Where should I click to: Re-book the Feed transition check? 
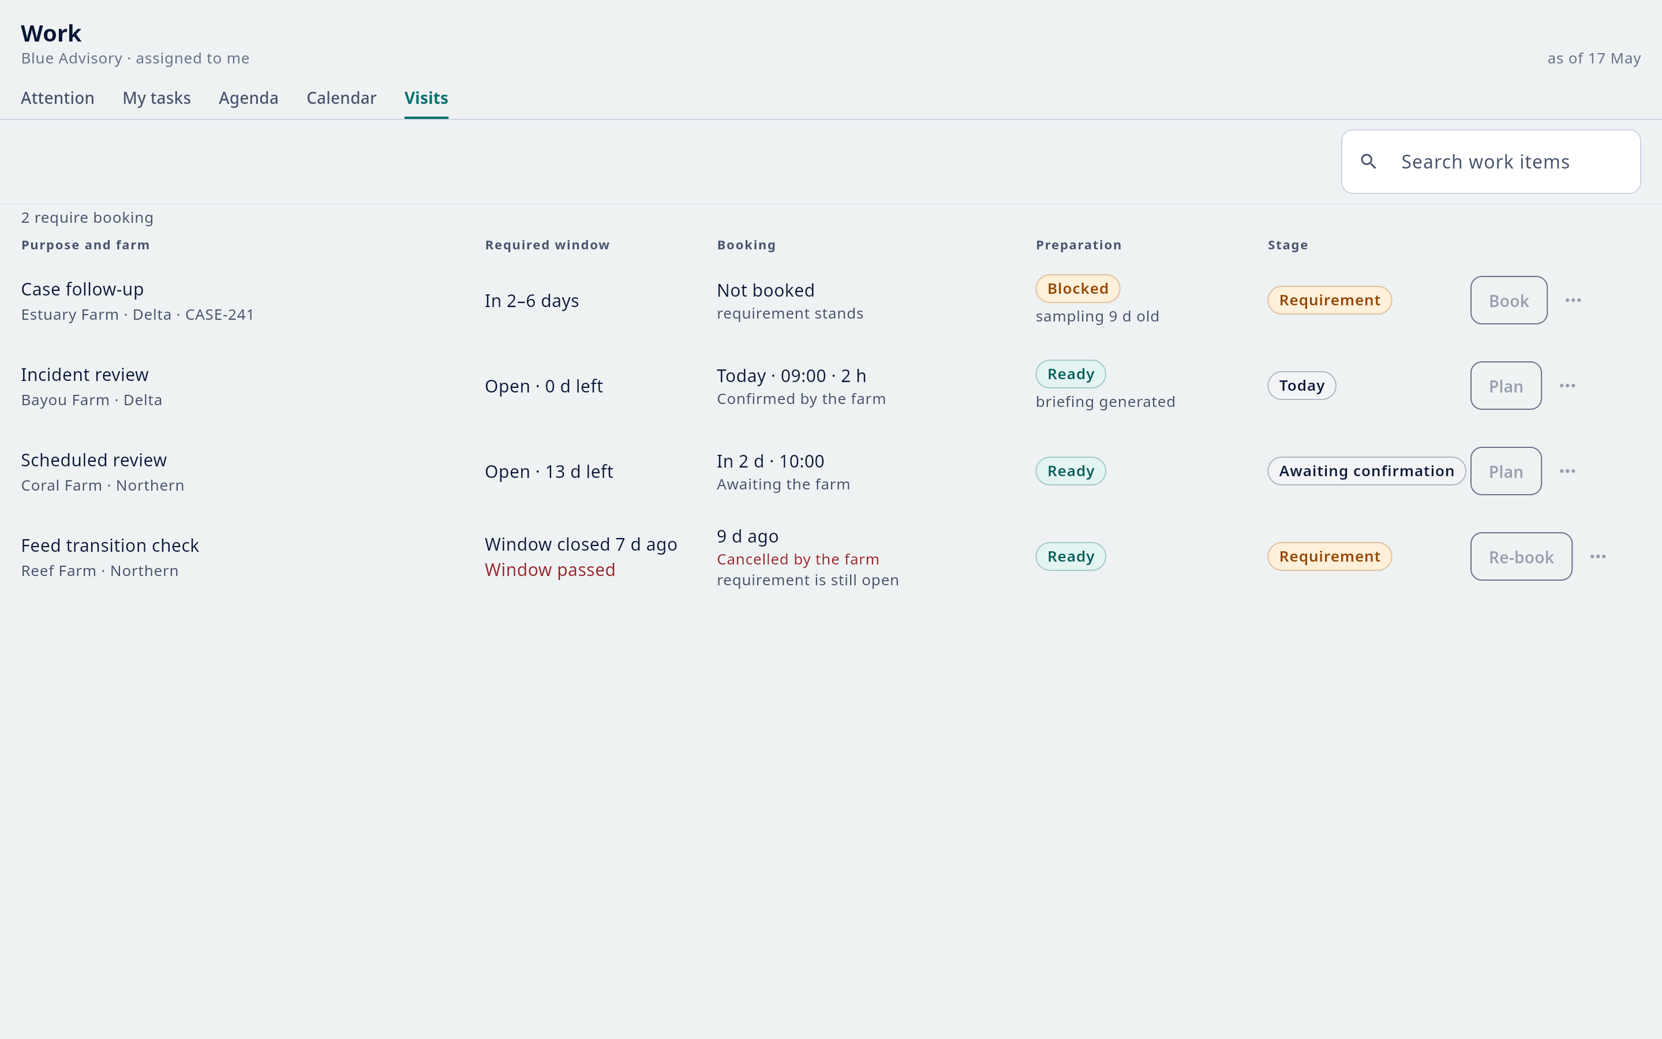(x=1521, y=556)
